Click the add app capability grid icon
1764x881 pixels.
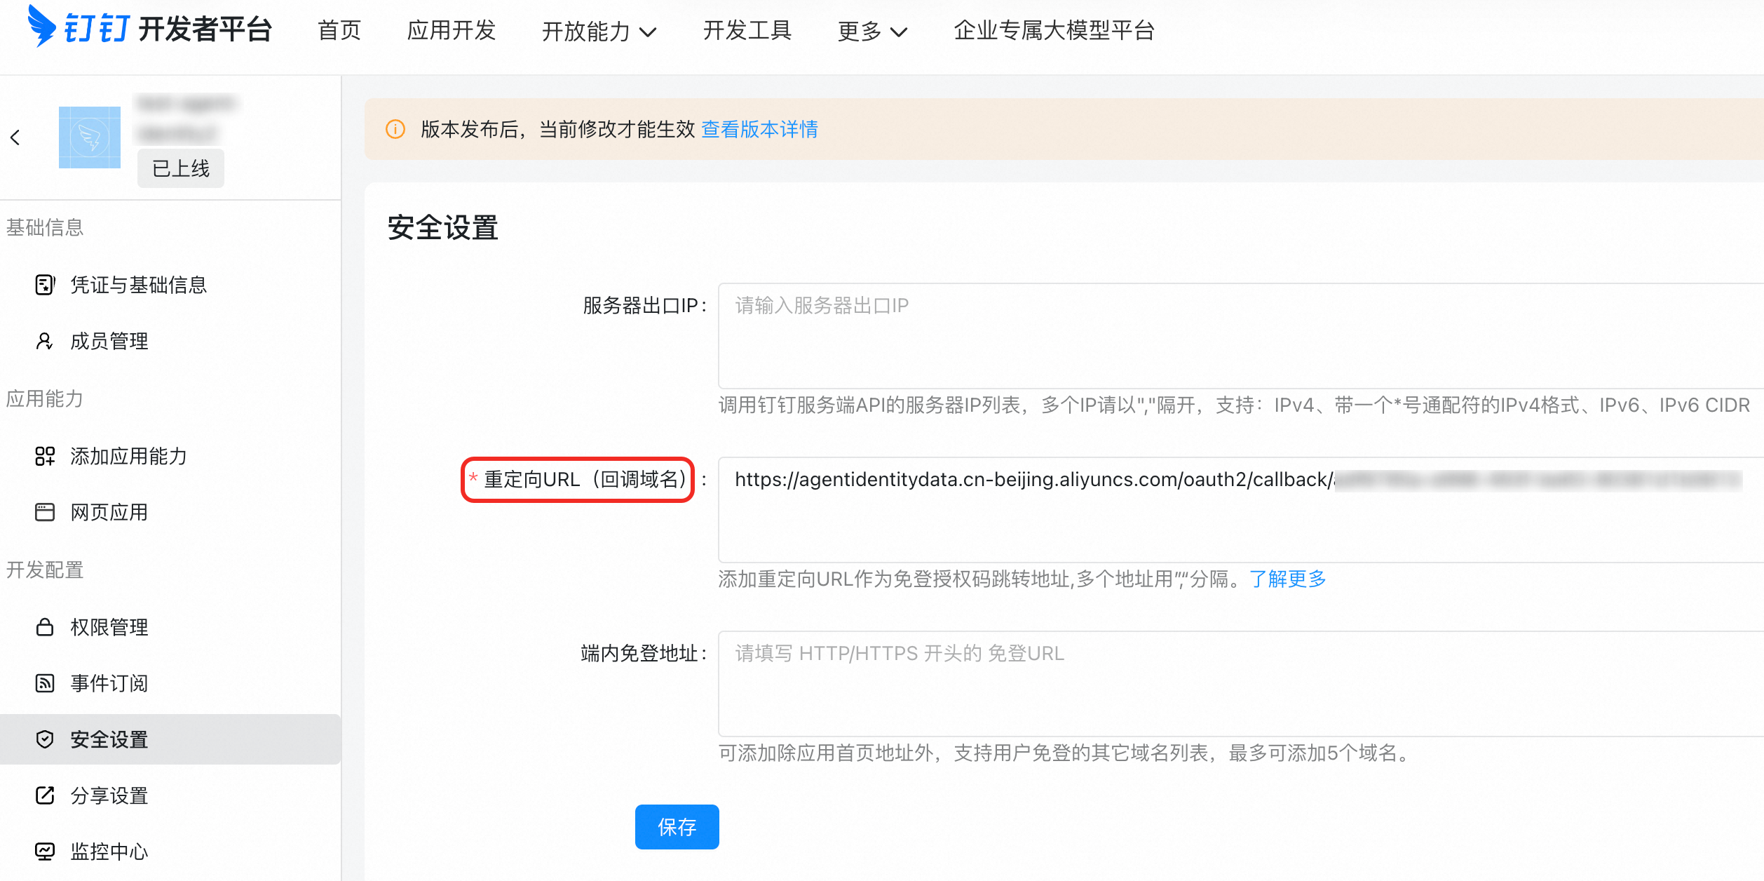tap(45, 456)
